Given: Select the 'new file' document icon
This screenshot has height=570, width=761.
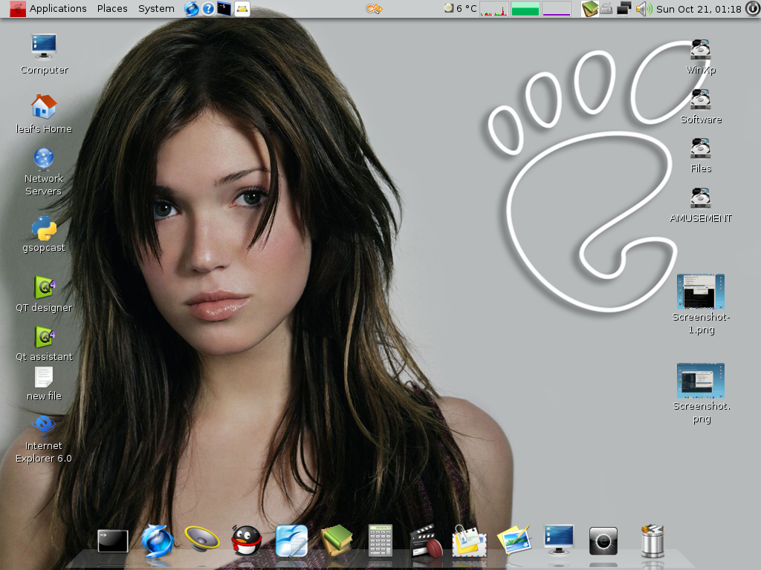Looking at the screenshot, I should pos(44,376).
